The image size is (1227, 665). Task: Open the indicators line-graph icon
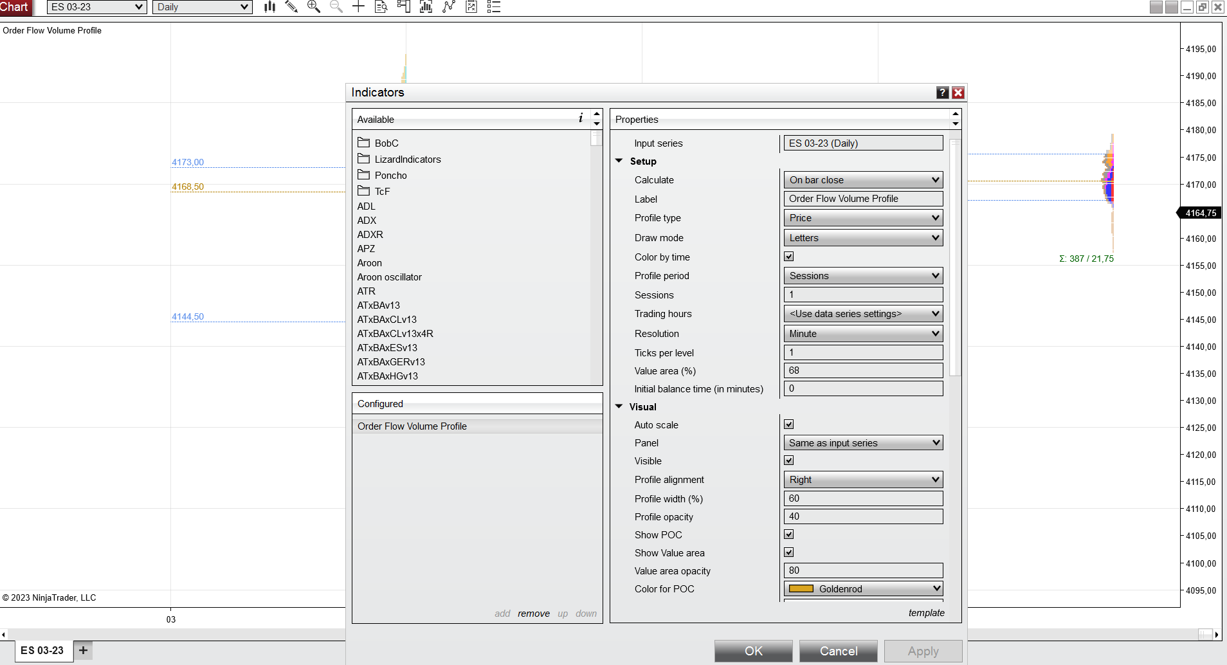click(x=449, y=7)
